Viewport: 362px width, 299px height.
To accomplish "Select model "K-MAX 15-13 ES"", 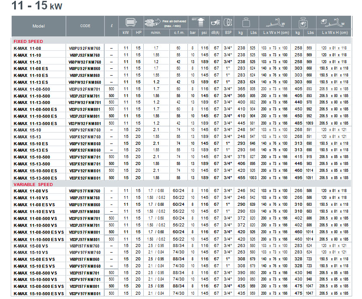I will click(x=31, y=150).
